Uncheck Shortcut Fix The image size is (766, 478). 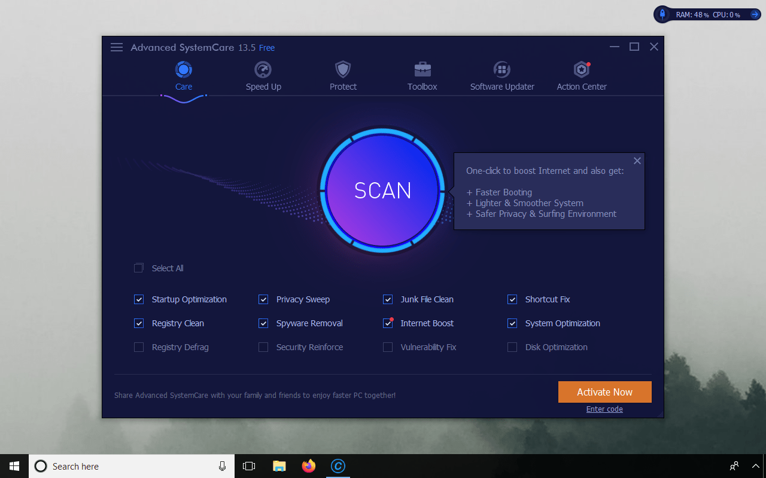coord(512,299)
